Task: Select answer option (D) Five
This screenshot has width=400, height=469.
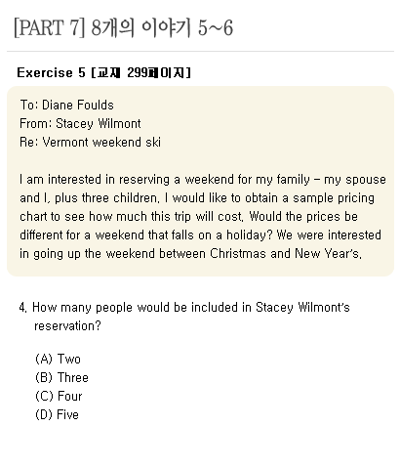Action: click(57, 414)
